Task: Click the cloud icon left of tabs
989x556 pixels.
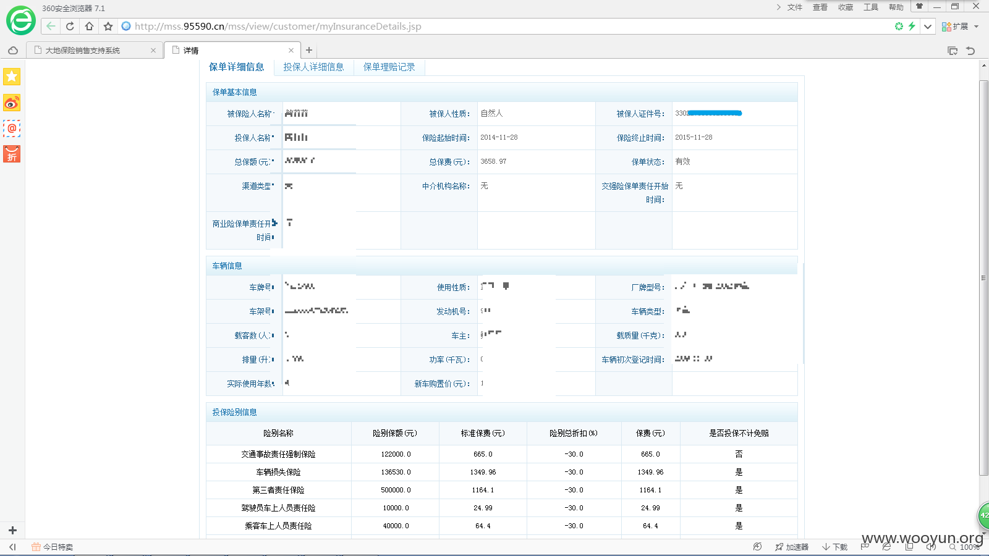Action: (x=13, y=51)
